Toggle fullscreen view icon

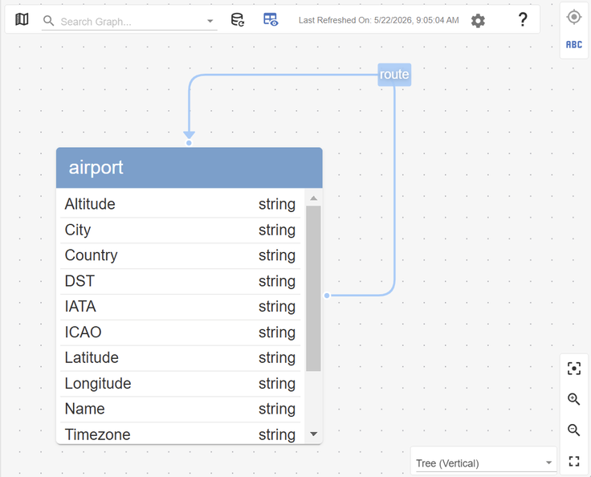pos(573,461)
